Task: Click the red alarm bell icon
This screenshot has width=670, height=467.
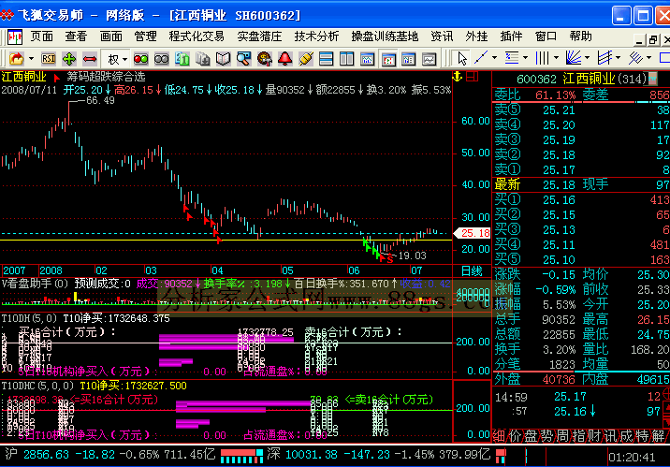Action: pos(285,59)
